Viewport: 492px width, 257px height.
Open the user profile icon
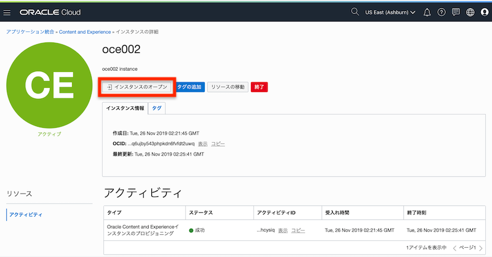tap(485, 12)
